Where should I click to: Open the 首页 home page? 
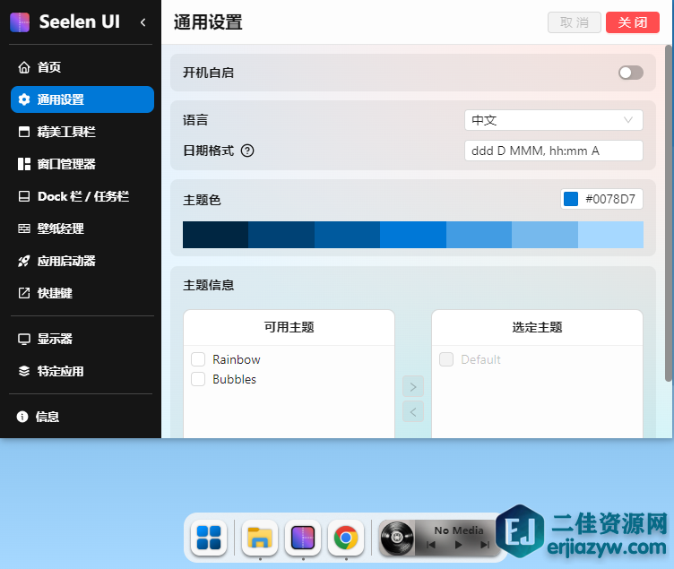82,67
